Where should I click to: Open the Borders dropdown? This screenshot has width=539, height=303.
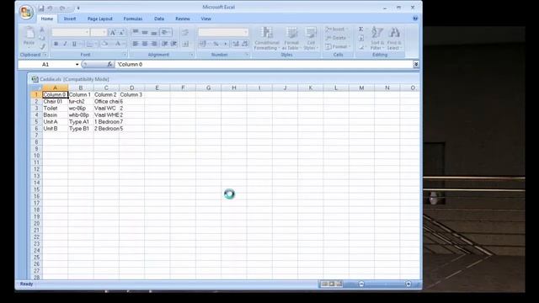tap(96, 44)
